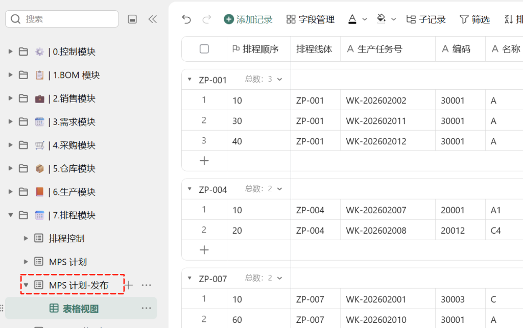Expand the 排程控制 tree arrow
Screen dimensions: 523x328
pyautogui.click(x=26, y=238)
